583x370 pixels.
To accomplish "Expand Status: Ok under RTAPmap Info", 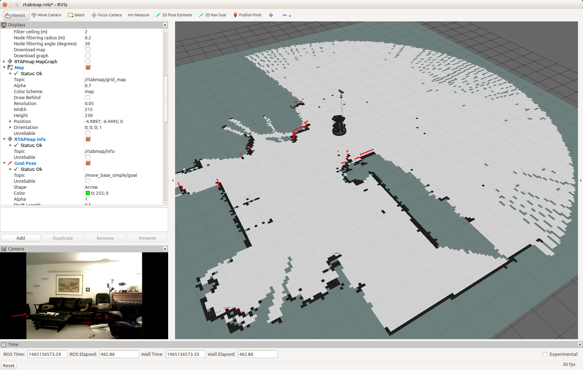I will coord(10,145).
